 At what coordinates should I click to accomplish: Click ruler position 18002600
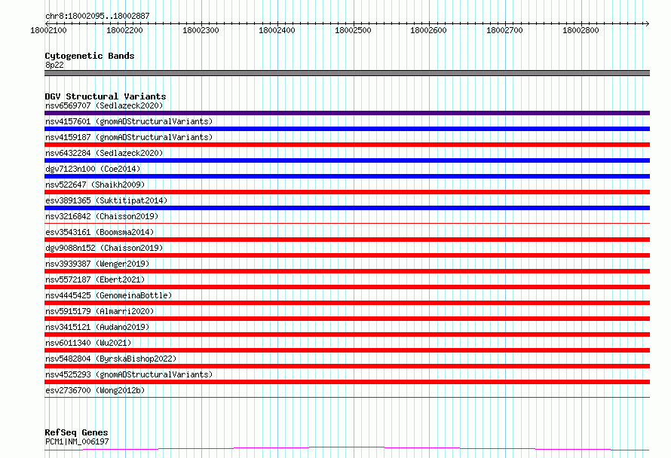(x=428, y=30)
